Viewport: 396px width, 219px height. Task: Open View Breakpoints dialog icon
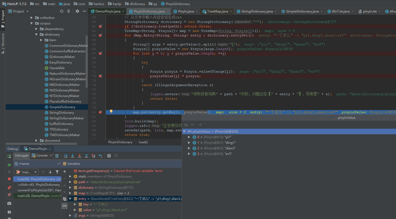click(x=9, y=188)
